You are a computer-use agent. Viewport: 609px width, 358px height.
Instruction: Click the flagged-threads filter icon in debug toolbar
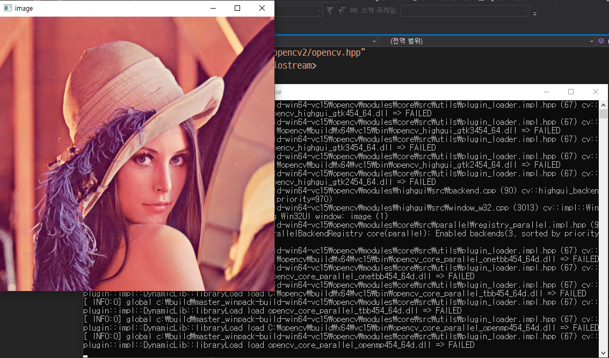point(342,11)
